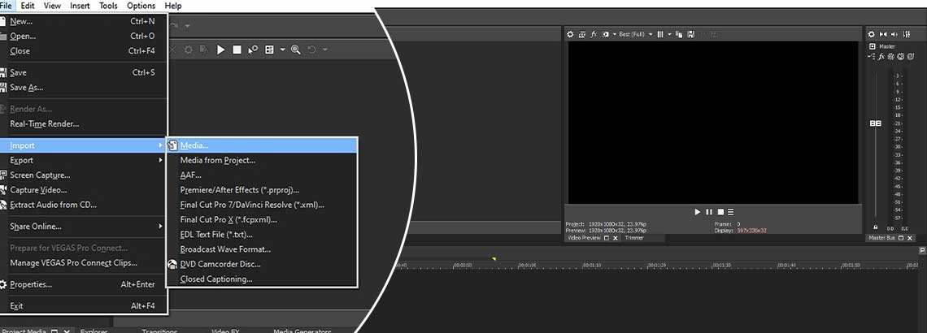Open Project Video Properties gear in preview
The height and width of the screenshot is (333, 927).
tap(570, 34)
